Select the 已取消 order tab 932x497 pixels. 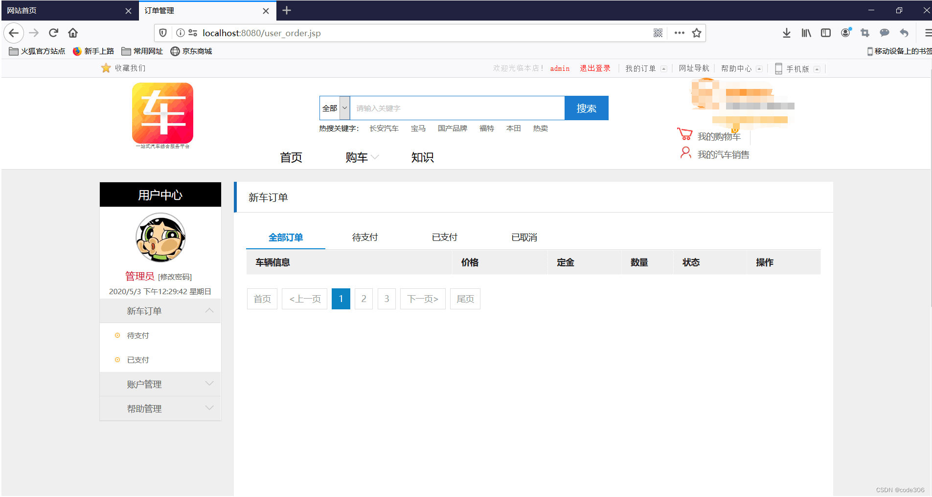524,238
